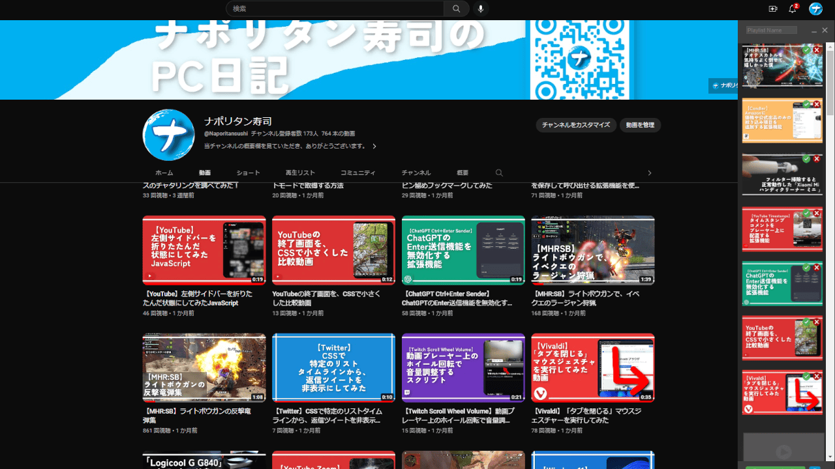
Task: Switch to the チャンネル tab
Action: point(416,173)
